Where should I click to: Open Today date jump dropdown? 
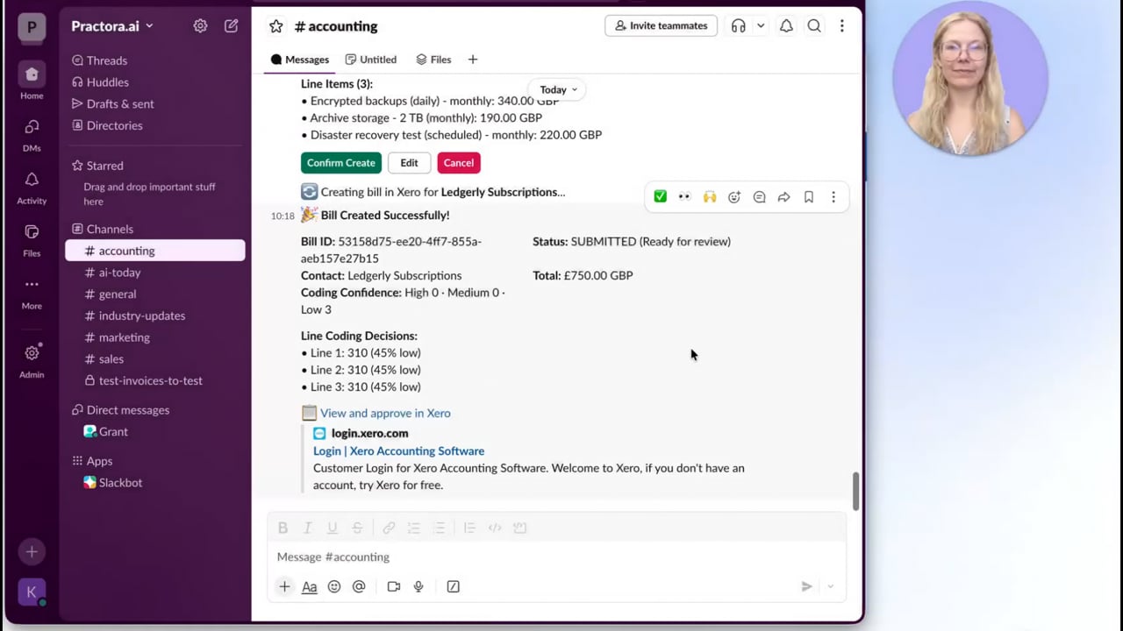click(558, 89)
